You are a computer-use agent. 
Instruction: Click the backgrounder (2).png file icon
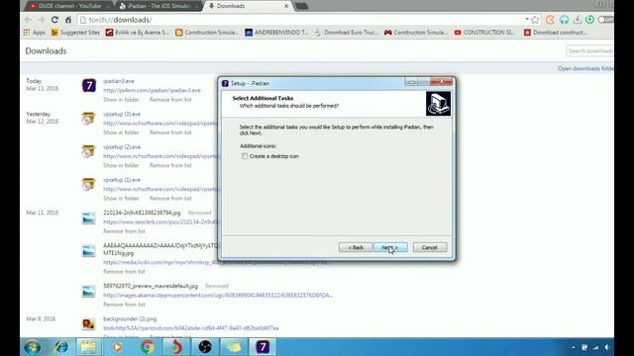pyautogui.click(x=88, y=323)
